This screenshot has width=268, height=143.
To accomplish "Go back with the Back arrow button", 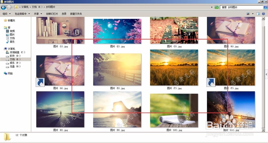I will (3, 7).
